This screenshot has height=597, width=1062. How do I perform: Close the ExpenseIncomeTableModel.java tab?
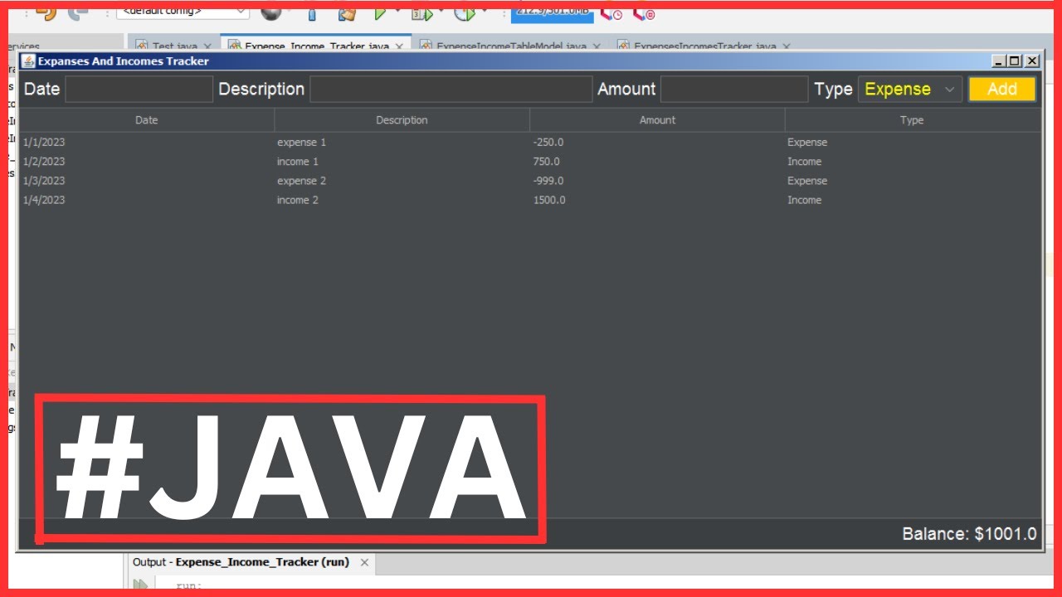point(597,46)
